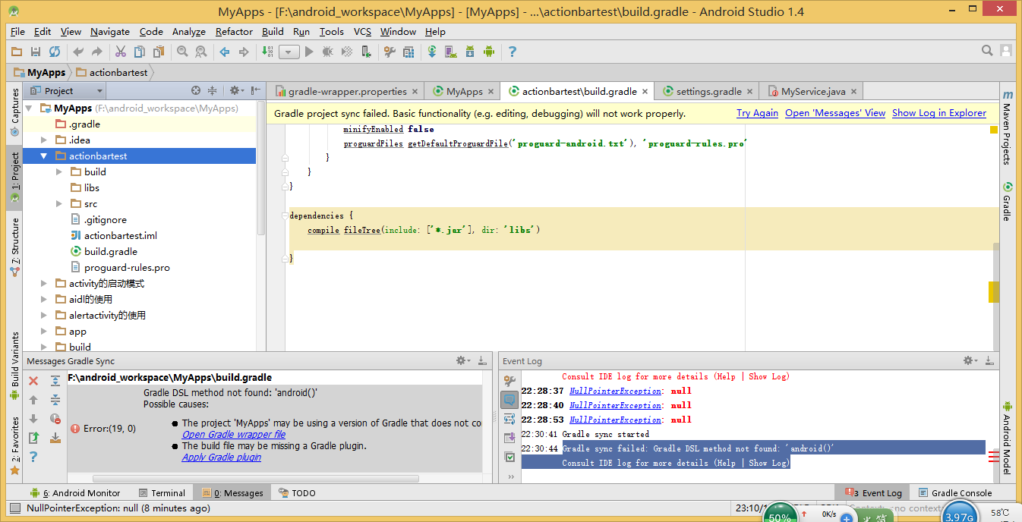Screen dimensions: 1022x522
Task: Switch to MyService.java tab
Action: (812, 91)
